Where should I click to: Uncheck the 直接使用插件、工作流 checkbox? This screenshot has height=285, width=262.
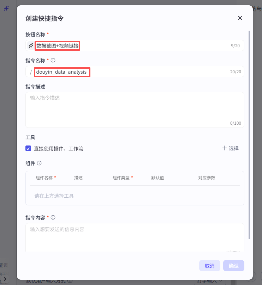(x=29, y=149)
